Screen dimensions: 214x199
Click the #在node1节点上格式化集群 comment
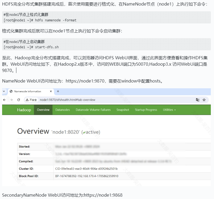point(26,14)
